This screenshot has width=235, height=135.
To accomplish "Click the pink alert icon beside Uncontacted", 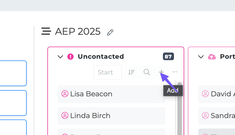I will tap(70, 57).
